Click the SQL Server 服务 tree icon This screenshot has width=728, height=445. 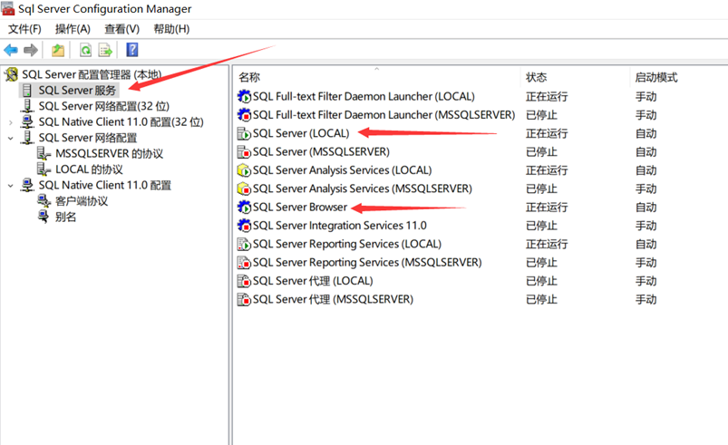(x=27, y=90)
